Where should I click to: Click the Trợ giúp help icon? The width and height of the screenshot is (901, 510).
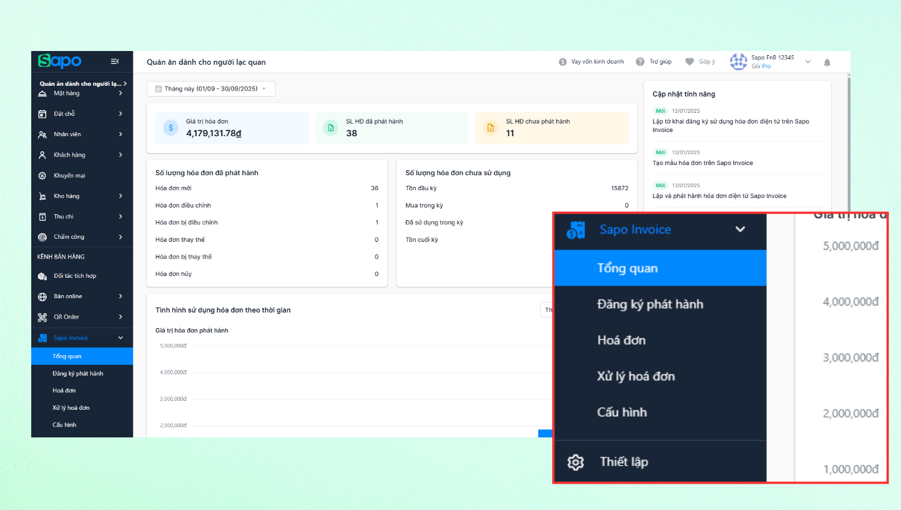pos(640,62)
